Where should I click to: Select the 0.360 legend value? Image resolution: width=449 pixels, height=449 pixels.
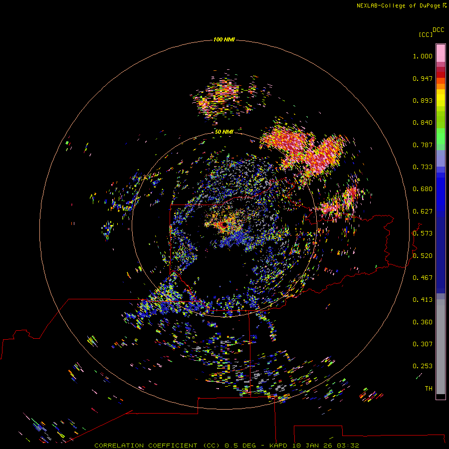click(x=423, y=322)
